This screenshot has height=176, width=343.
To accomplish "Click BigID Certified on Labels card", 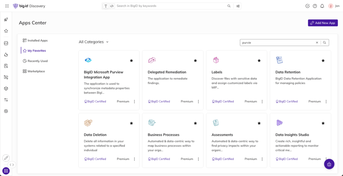I will [x=223, y=102].
